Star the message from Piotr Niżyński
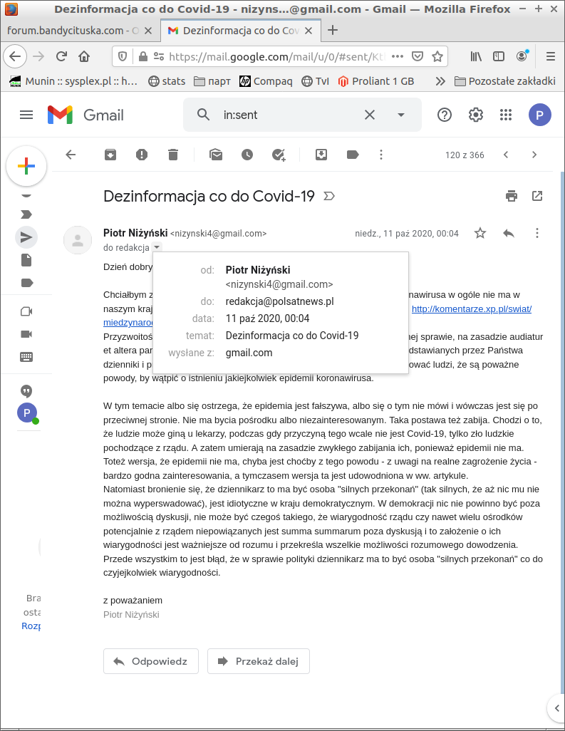Screen dimensions: 565x731 click(480, 233)
